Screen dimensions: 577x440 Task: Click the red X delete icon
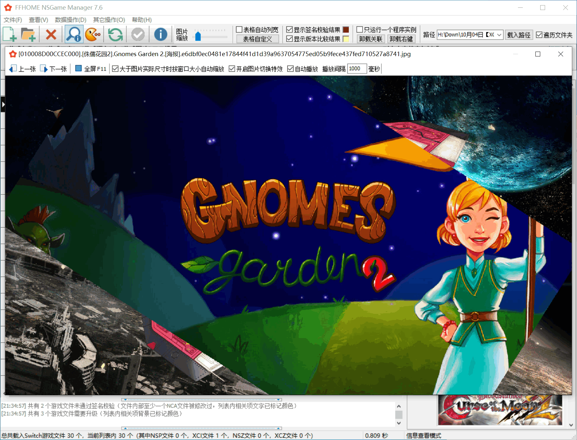click(51, 34)
